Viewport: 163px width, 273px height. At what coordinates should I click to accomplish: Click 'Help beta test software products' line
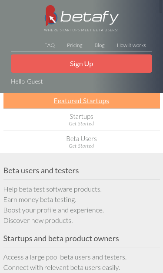(x=53, y=189)
